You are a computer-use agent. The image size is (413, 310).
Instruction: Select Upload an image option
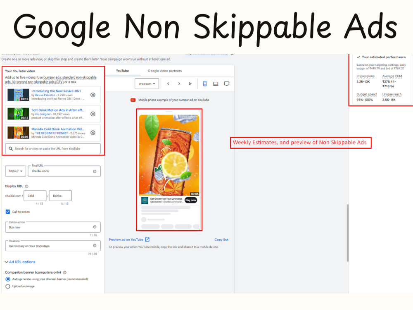click(8, 286)
